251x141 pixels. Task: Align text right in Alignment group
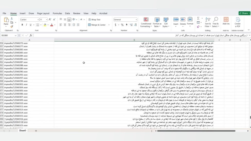[x=69, y=25]
